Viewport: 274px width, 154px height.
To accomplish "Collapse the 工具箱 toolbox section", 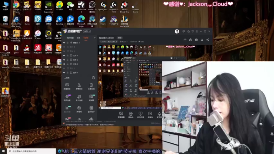I will (x=93, y=78).
